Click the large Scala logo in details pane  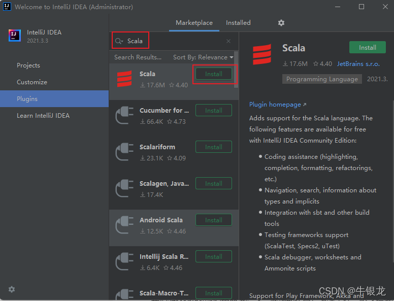point(262,54)
